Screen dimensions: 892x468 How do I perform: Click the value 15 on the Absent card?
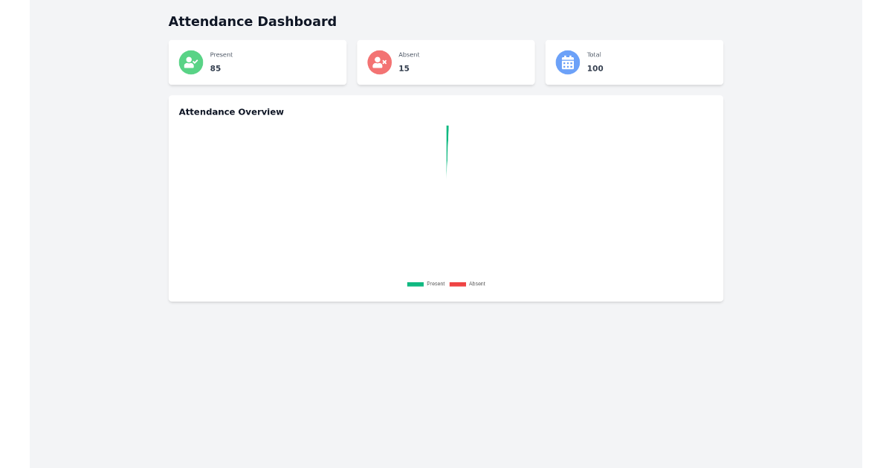point(404,68)
